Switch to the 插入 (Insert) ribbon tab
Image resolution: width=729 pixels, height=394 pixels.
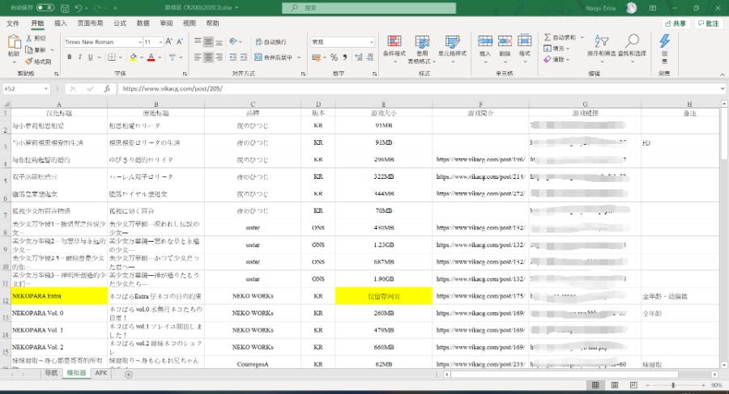tap(61, 23)
